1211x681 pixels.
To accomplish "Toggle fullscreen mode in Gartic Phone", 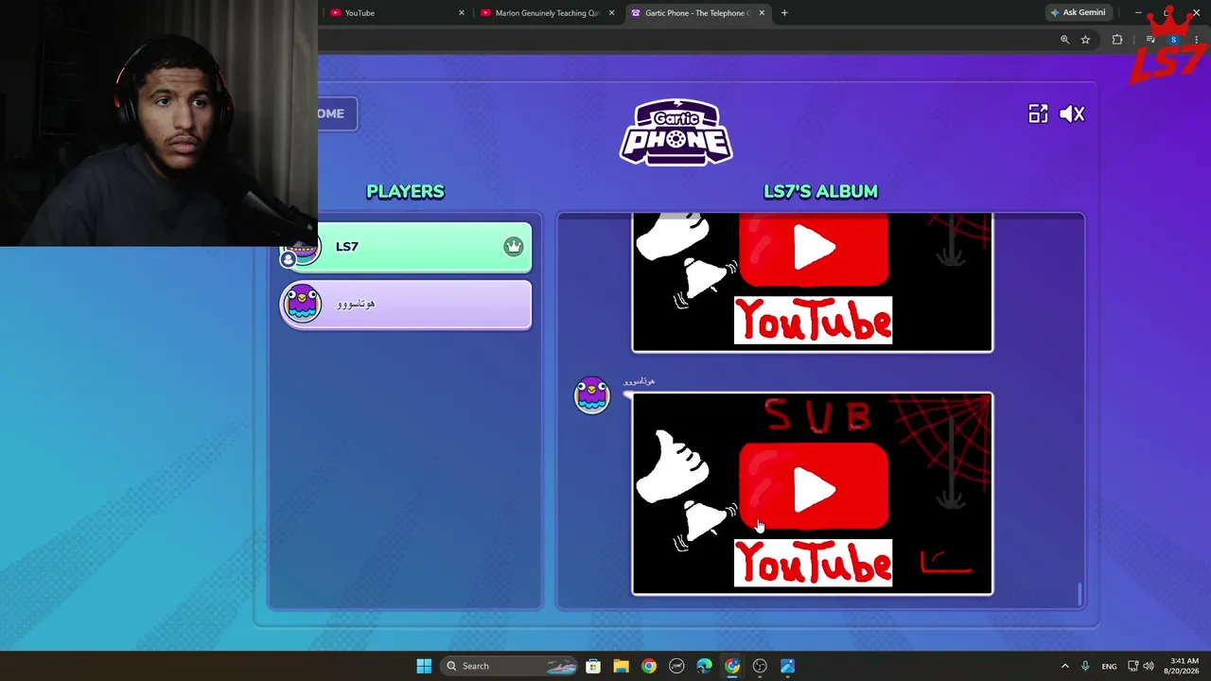I will pos(1038,113).
